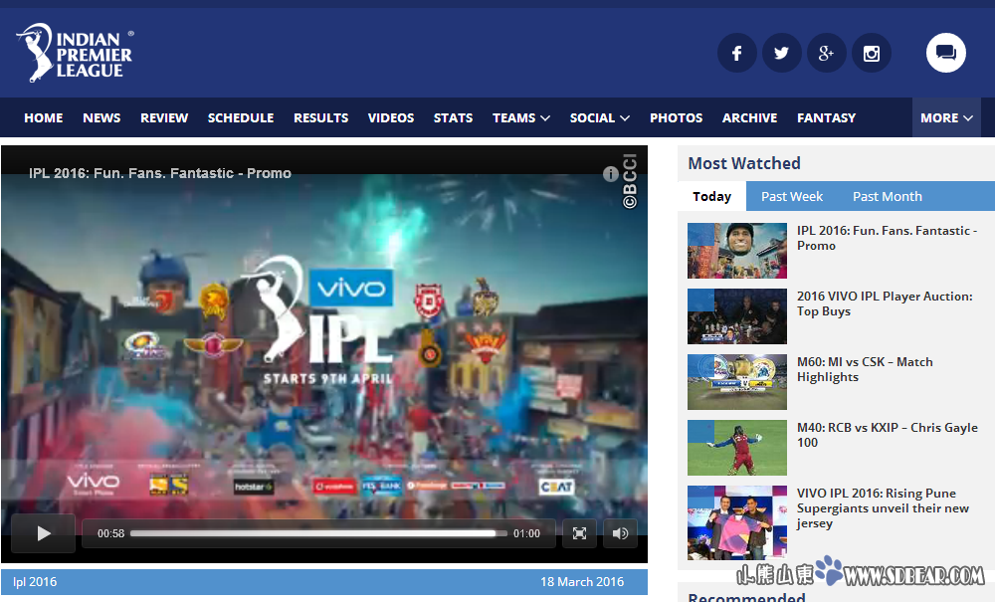Open the Instagram social icon
The height and width of the screenshot is (602, 995).
(x=872, y=54)
